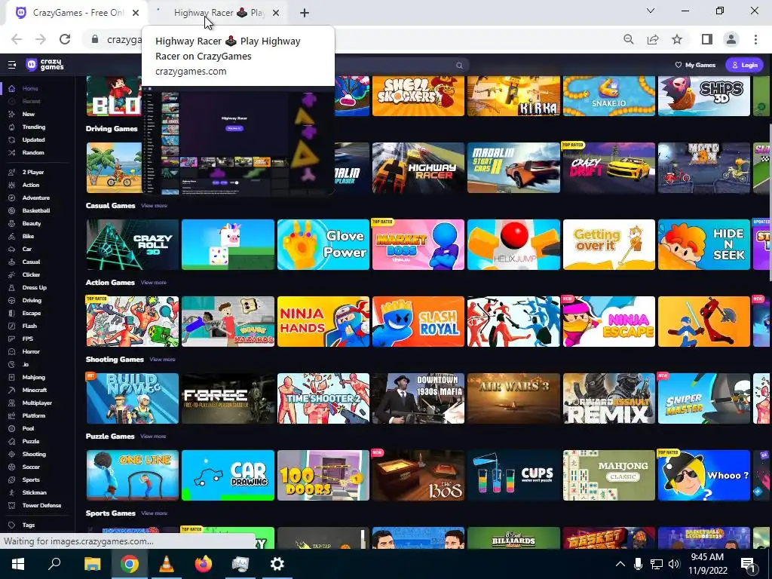Open My Games
The width and height of the screenshot is (772, 579).
coord(694,65)
